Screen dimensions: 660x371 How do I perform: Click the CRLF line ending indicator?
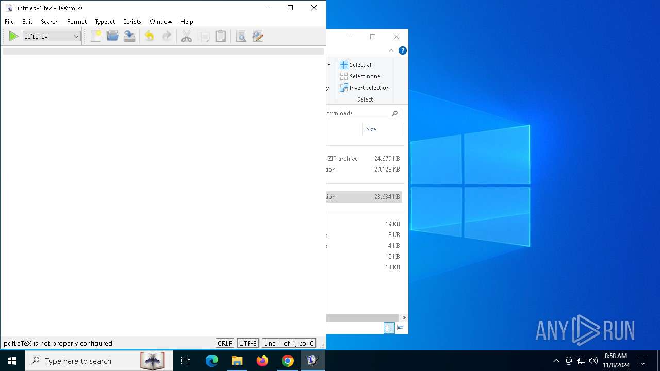click(x=225, y=343)
